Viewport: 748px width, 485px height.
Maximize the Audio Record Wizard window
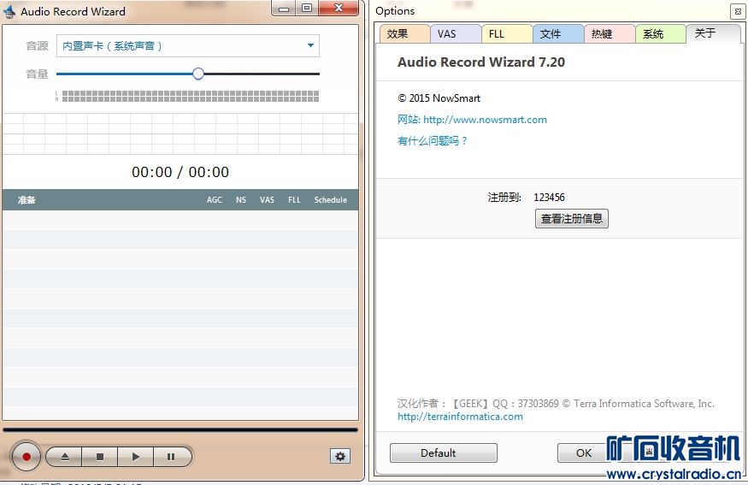click(307, 8)
